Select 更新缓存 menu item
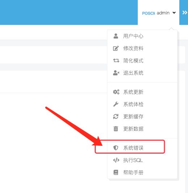 point(142,117)
